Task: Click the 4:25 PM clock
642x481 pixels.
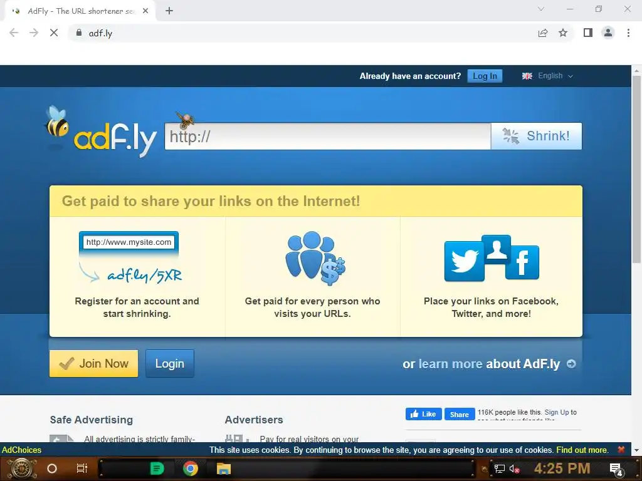Action: click(562, 468)
